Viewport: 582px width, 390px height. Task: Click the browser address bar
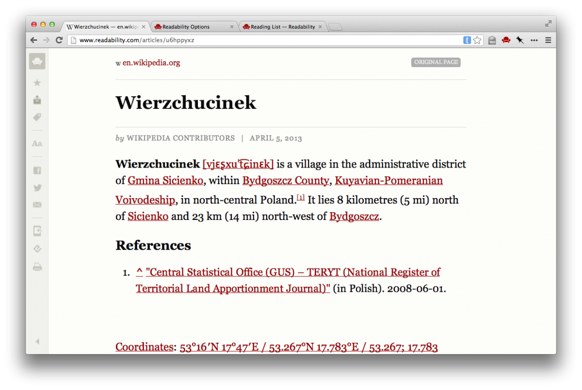267,40
